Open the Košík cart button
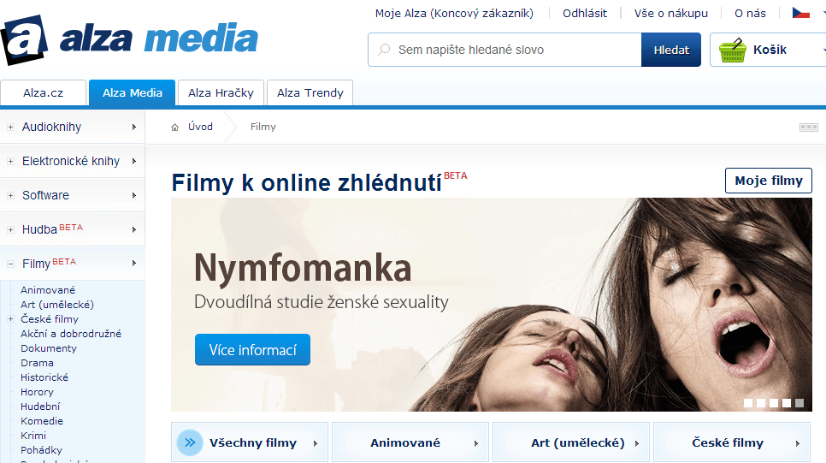This screenshot has height=463, width=826. (x=768, y=50)
